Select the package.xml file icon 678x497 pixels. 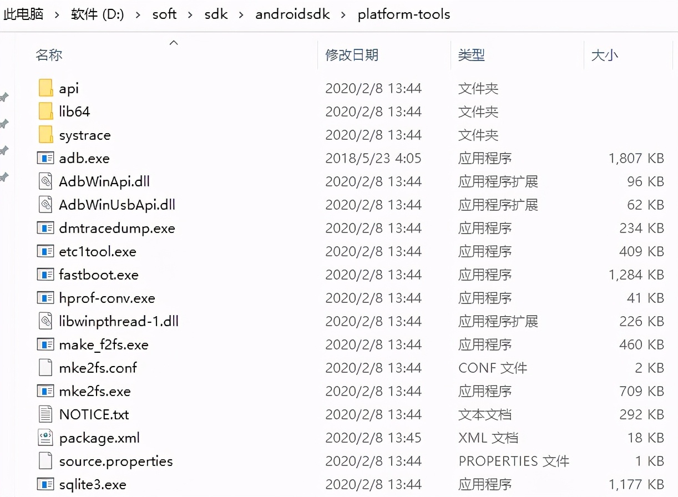pyautogui.click(x=45, y=438)
